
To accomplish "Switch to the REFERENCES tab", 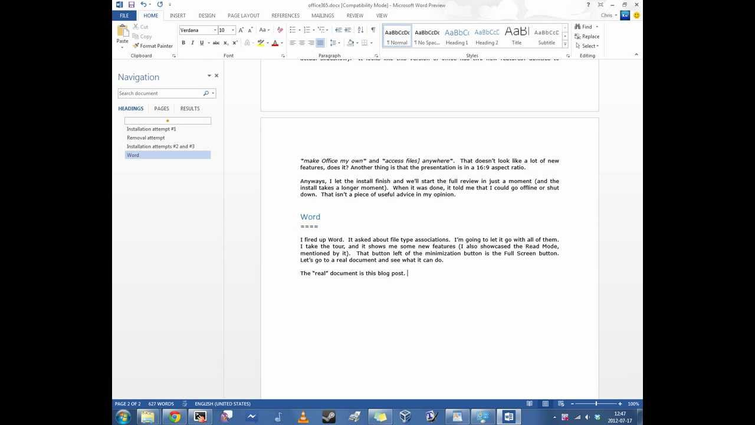I will point(285,15).
